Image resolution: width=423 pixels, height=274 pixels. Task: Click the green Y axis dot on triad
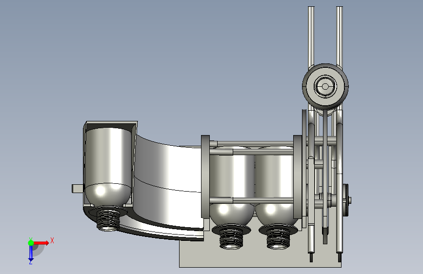31,243
